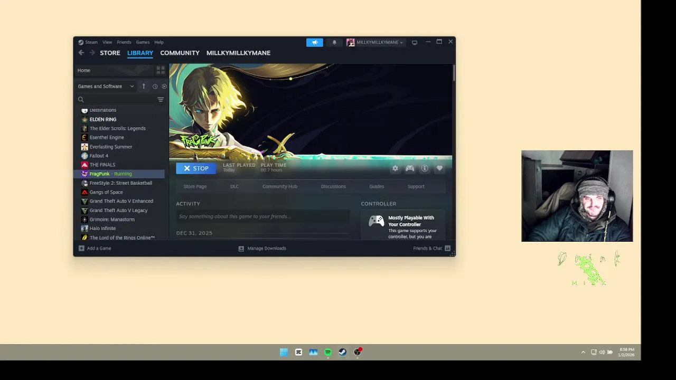Image resolution: width=676 pixels, height=380 pixels.
Task: Switch to the COMMUNITY tab
Action: click(180, 53)
